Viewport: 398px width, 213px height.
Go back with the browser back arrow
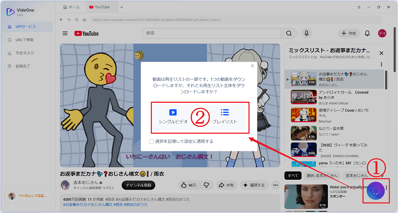coord(61,19)
